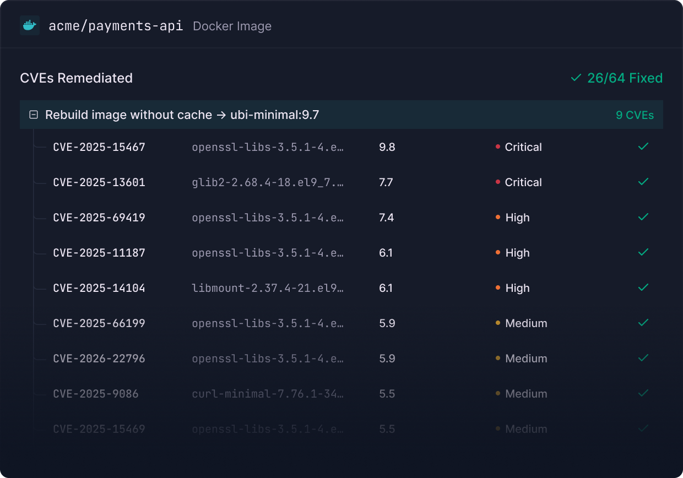
Task: Click the checkmark on CVE-2025-69419 row
Action: [643, 218]
